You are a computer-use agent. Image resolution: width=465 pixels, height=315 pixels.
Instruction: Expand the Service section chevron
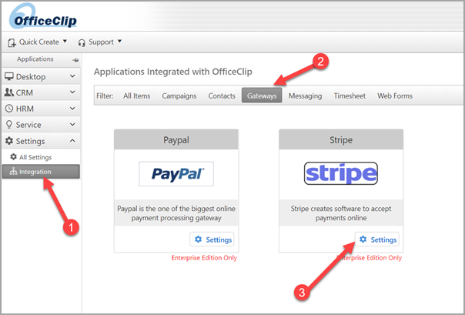coord(72,124)
